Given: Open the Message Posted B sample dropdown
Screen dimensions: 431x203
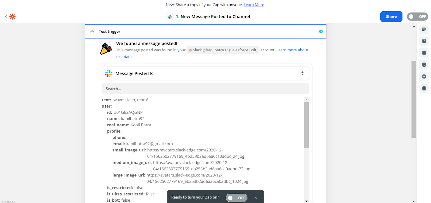Looking at the screenshot, I should pos(206,73).
